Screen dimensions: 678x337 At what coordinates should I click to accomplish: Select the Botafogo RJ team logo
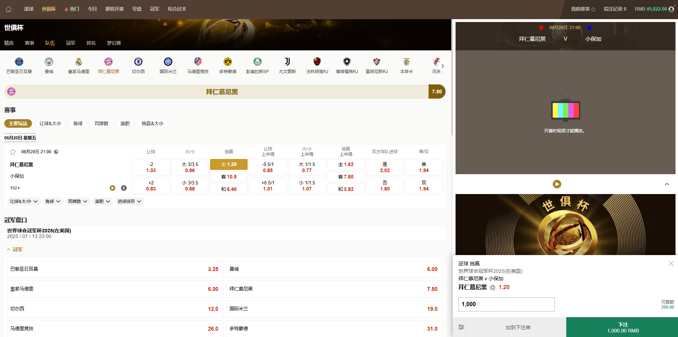[x=347, y=62]
